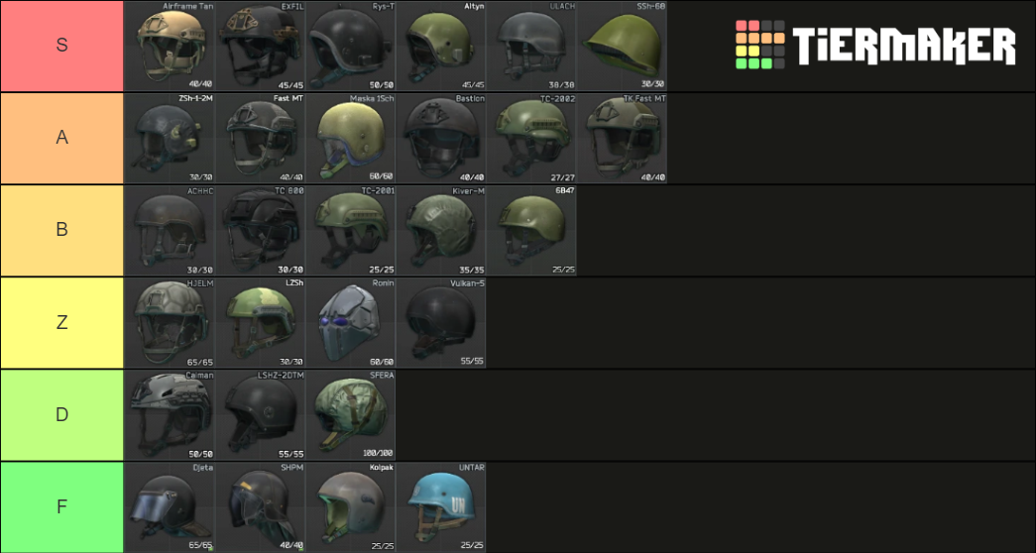Viewport: 1036px width, 553px height.
Task: Select the HJELM helmet thumbnail
Action: [170, 322]
